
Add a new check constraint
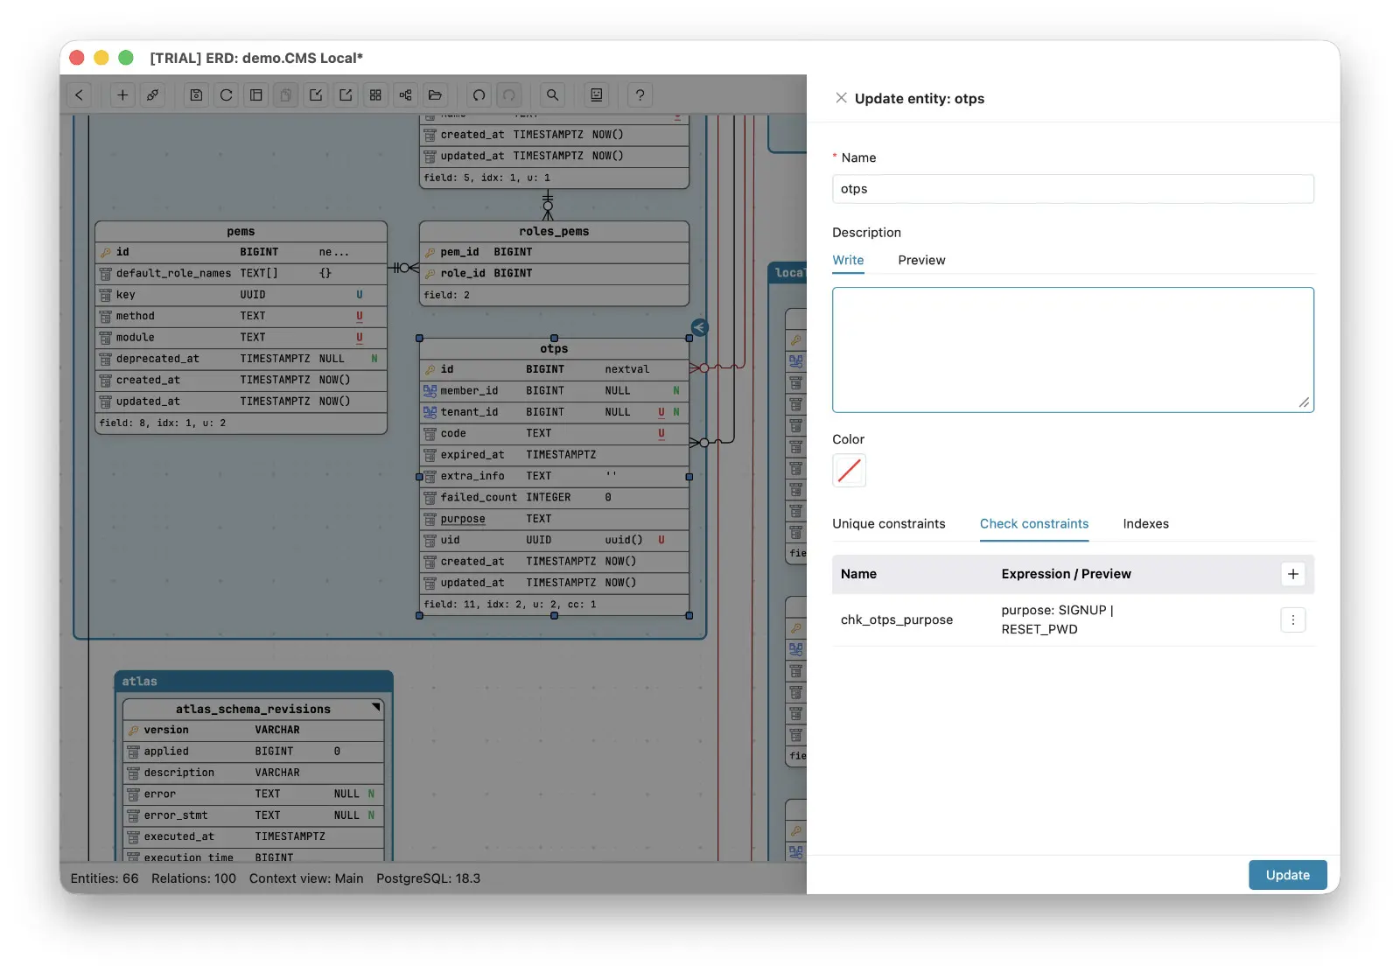point(1293,574)
